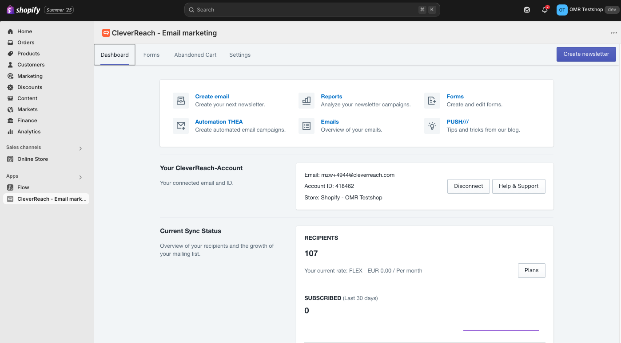Click the PUSH/// lightbulb icon
The height and width of the screenshot is (343, 621).
click(432, 126)
